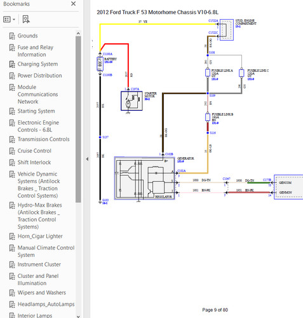
Task: Open Hydro-Max Brakes bookmark
Action: pyautogui.click(x=40, y=216)
